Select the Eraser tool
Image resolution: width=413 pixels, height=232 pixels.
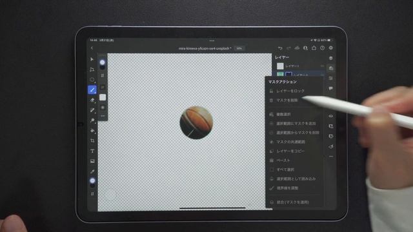[x=92, y=101]
